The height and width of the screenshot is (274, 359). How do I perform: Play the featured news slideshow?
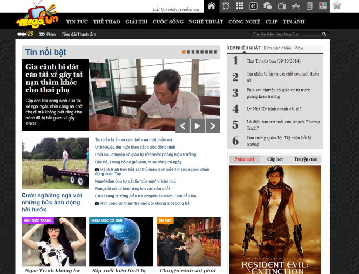pos(198,126)
